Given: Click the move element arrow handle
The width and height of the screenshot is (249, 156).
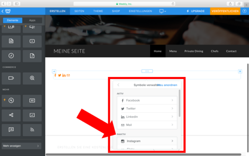Looking at the screenshot, I should [54, 71].
